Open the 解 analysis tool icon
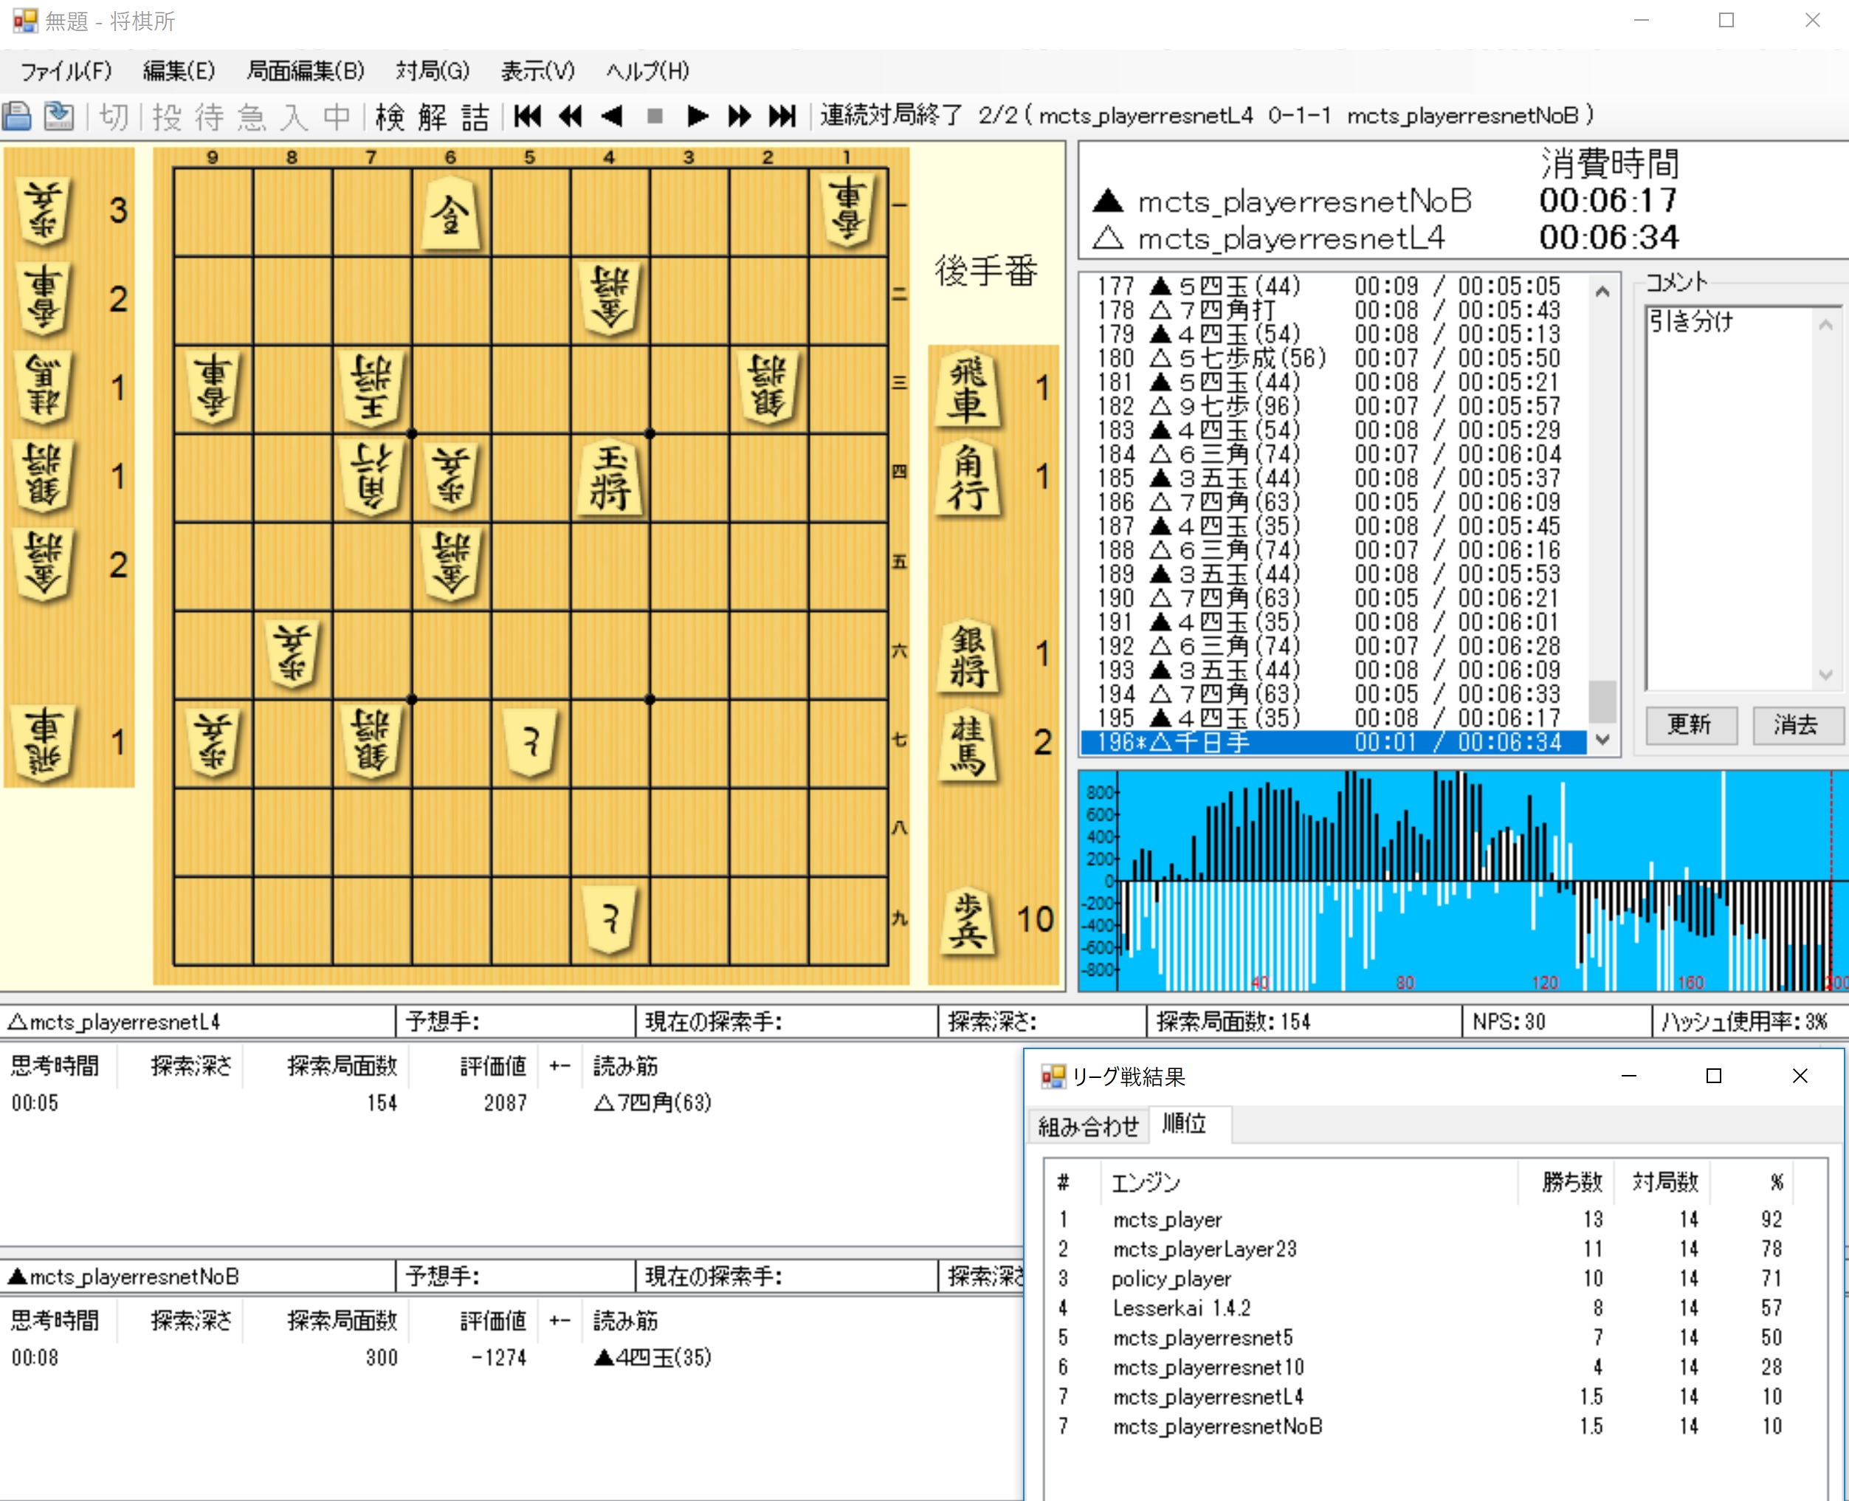The width and height of the screenshot is (1849, 1501). click(x=435, y=116)
